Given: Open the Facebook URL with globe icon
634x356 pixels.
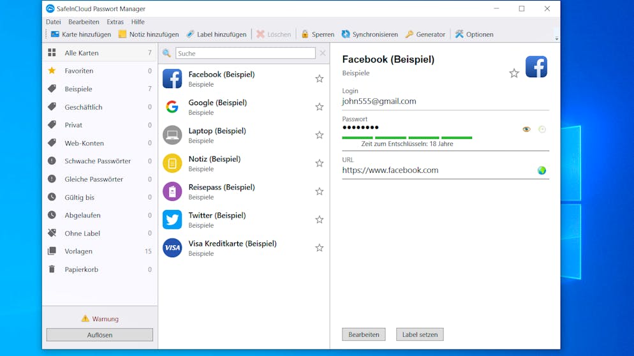Looking at the screenshot, I should point(542,170).
